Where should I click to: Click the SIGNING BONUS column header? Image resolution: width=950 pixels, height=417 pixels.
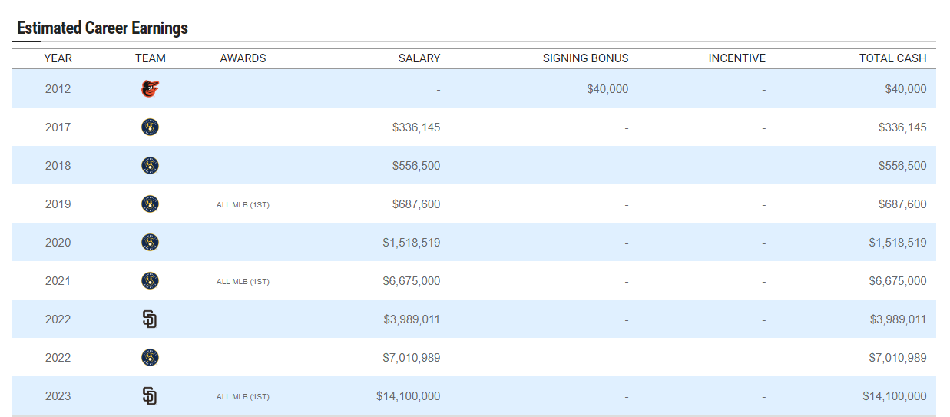click(x=585, y=58)
